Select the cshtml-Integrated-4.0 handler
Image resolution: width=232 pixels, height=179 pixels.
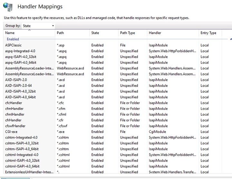tap(22, 155)
